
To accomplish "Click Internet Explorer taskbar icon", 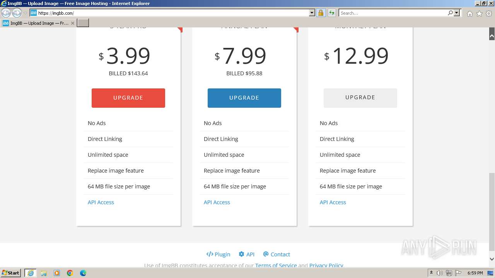I will pos(31,273).
